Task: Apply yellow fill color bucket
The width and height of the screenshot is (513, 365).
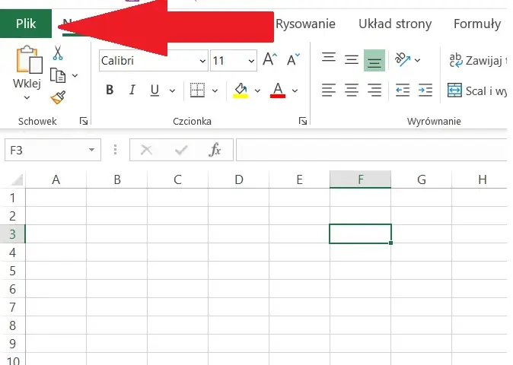Action: point(241,90)
